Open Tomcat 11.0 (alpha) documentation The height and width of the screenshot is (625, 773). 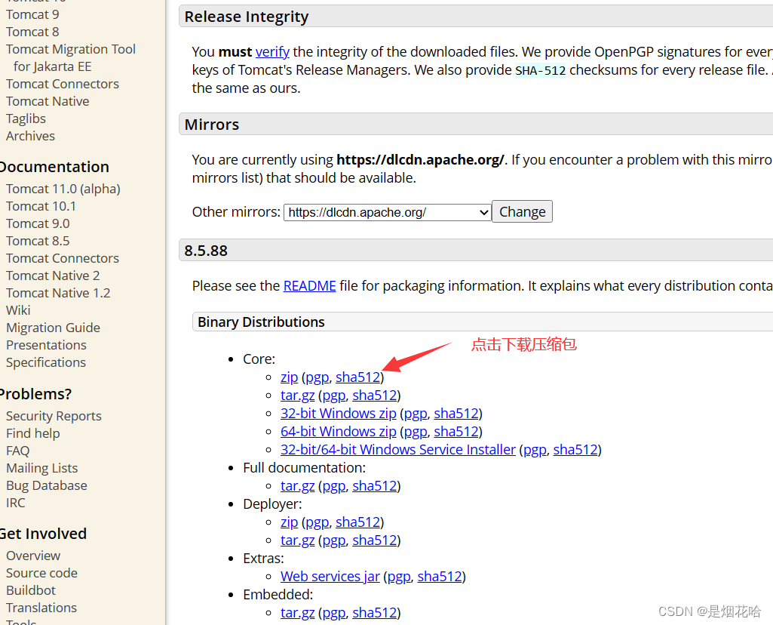(63, 189)
